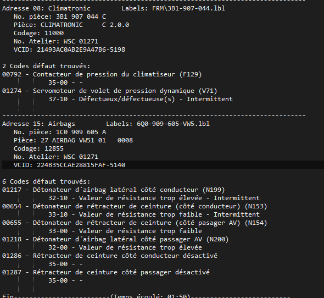The width and height of the screenshot is (324, 298).
Task: Click fault code 01218 airbag passager line
Action: 115,239
